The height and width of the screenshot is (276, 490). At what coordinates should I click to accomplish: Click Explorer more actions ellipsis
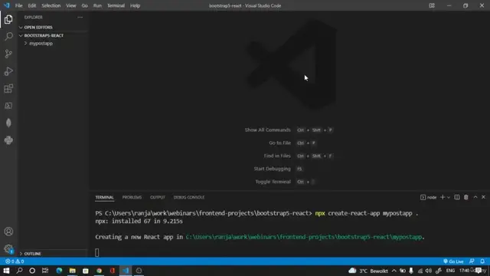80,17
